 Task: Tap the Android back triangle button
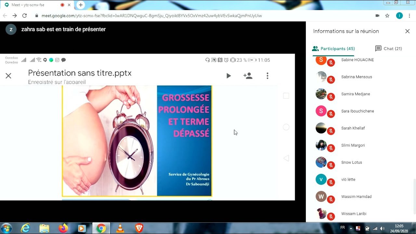tap(286, 158)
